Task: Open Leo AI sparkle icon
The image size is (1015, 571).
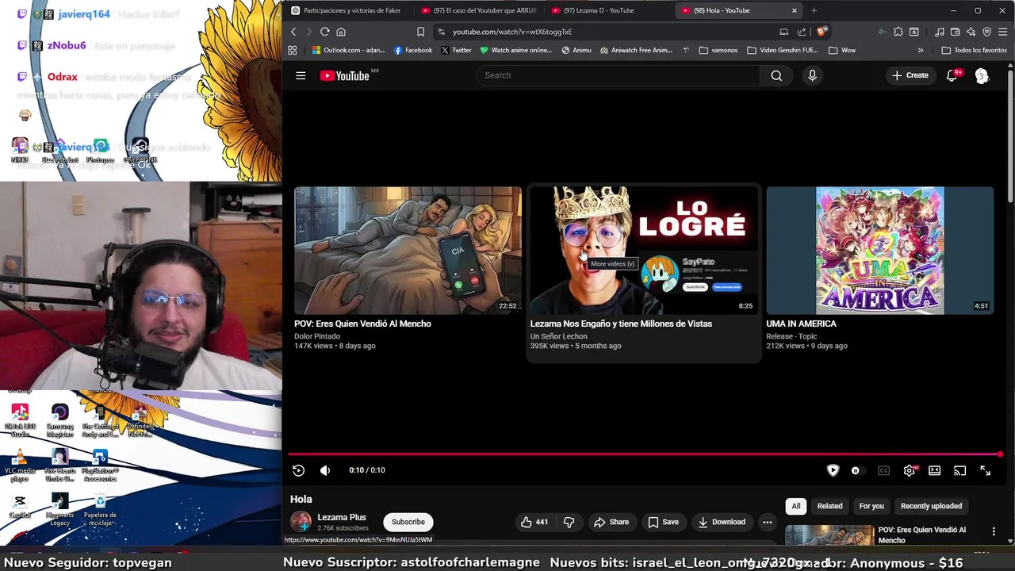Action: (971, 32)
